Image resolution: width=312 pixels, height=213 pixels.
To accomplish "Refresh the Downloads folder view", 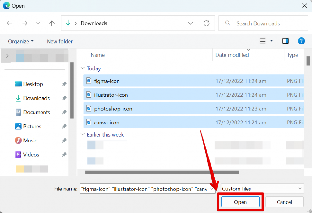I will click(207, 23).
